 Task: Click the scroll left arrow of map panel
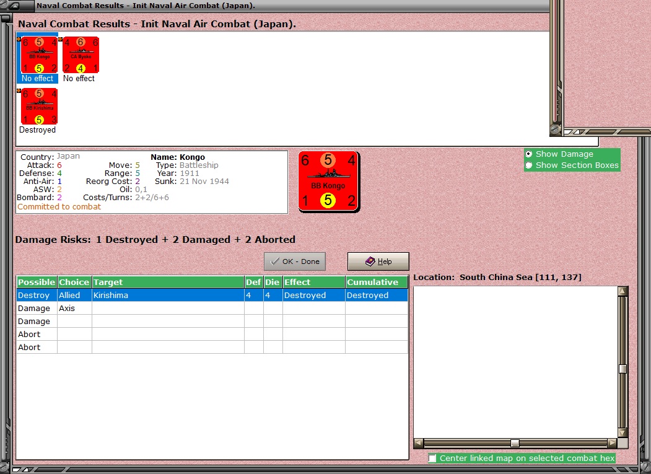click(419, 443)
